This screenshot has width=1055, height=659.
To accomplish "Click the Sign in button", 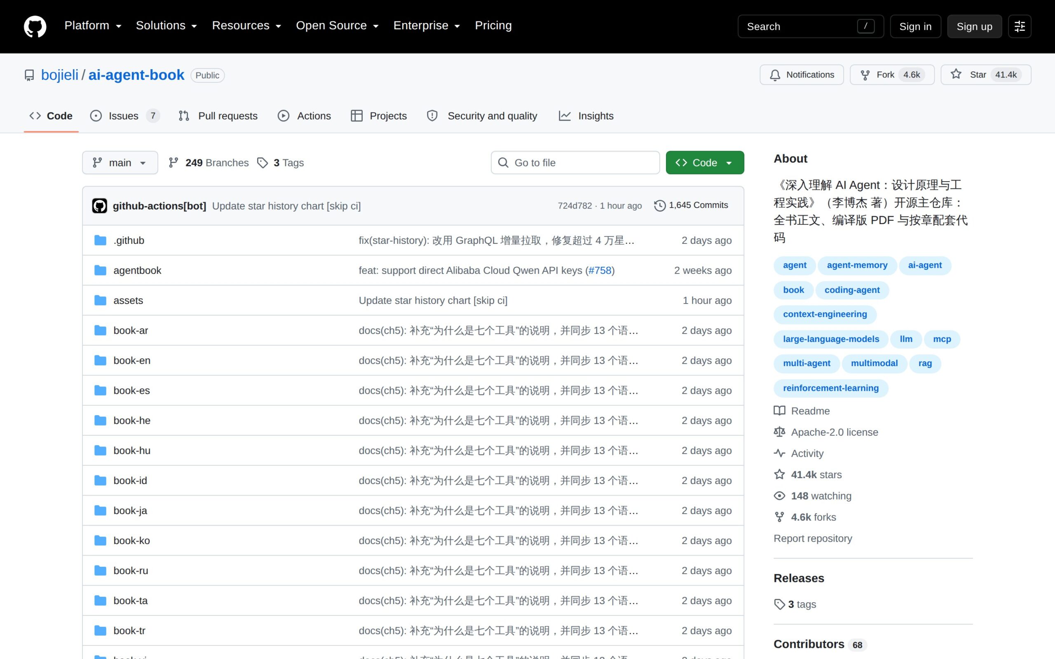I will coord(915,27).
